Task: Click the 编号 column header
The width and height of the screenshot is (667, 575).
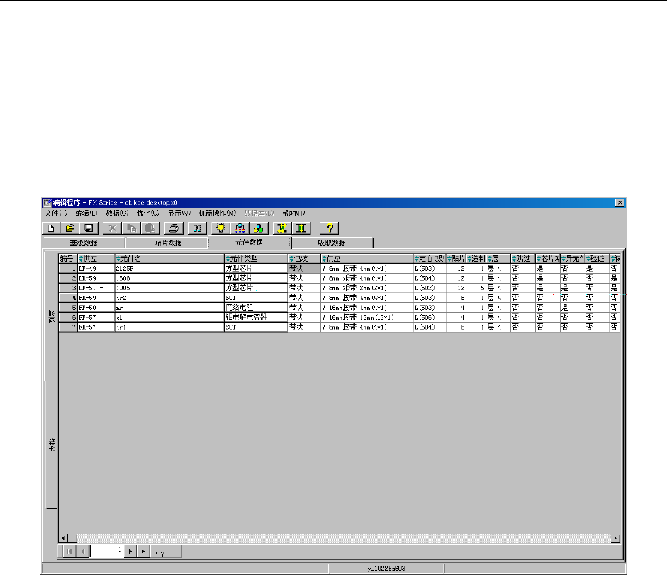Action: 67,258
